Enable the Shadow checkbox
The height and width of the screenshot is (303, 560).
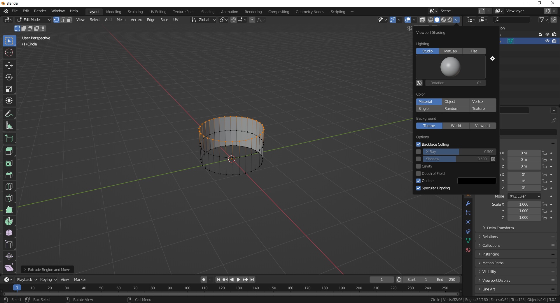[419, 159]
